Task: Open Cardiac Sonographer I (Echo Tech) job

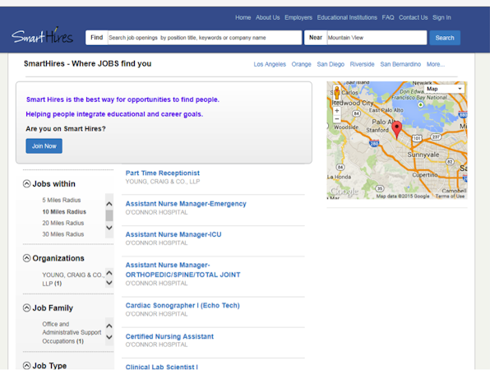Action: (x=183, y=305)
